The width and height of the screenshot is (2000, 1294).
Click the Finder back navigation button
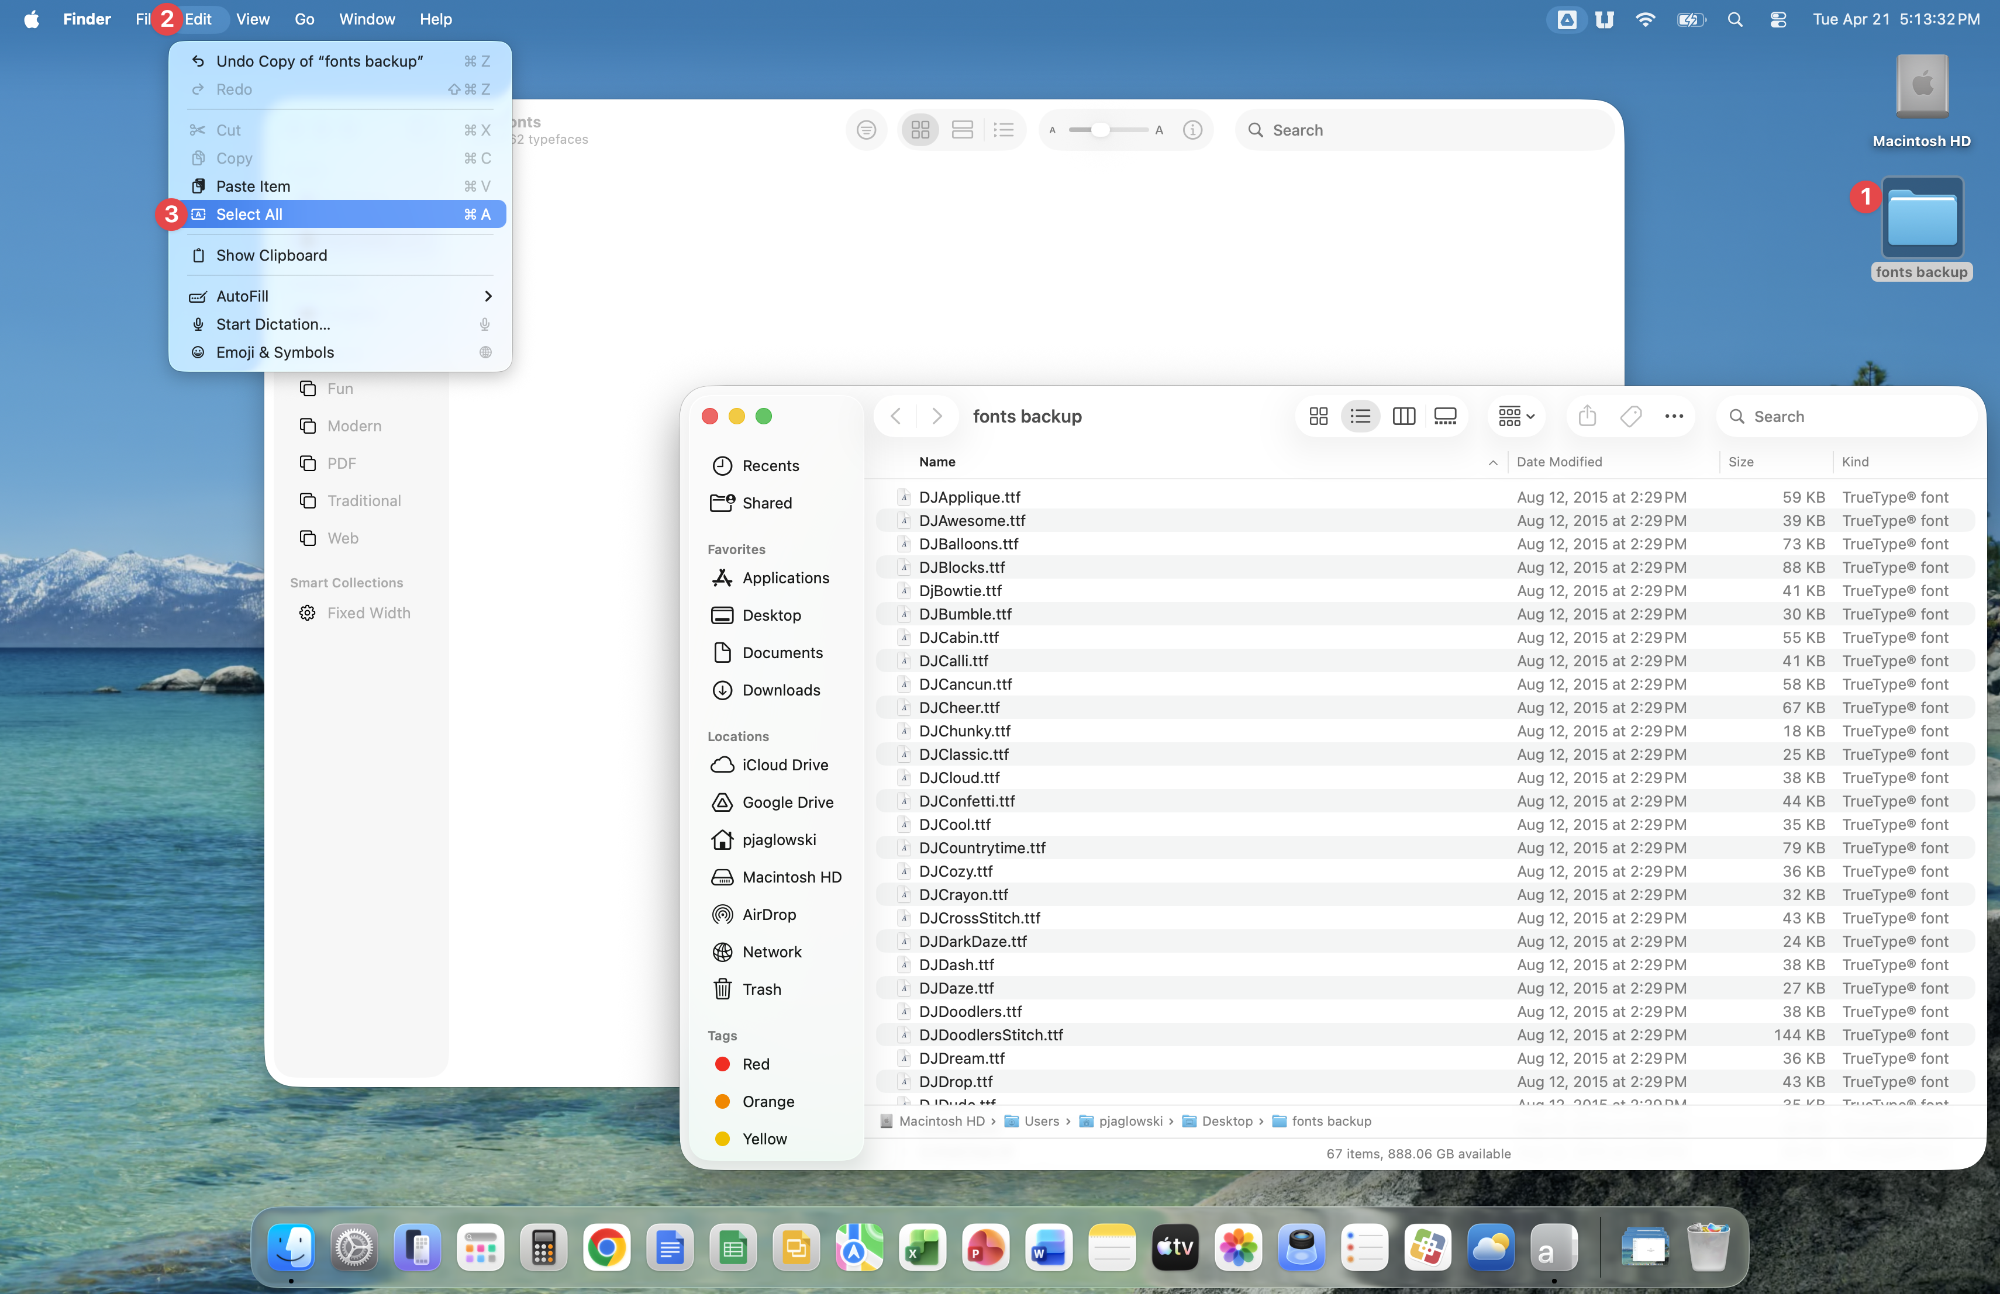coord(896,417)
